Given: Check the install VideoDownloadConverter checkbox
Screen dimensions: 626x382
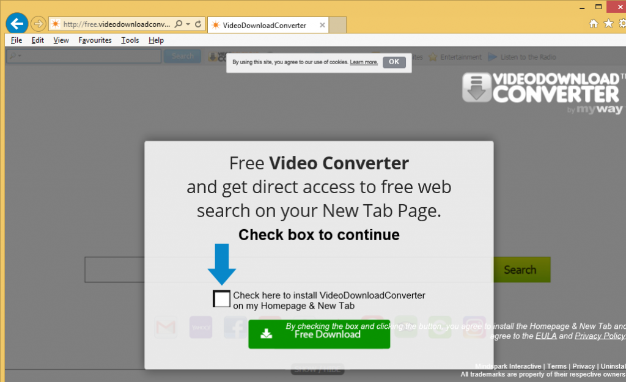Looking at the screenshot, I should [221, 299].
